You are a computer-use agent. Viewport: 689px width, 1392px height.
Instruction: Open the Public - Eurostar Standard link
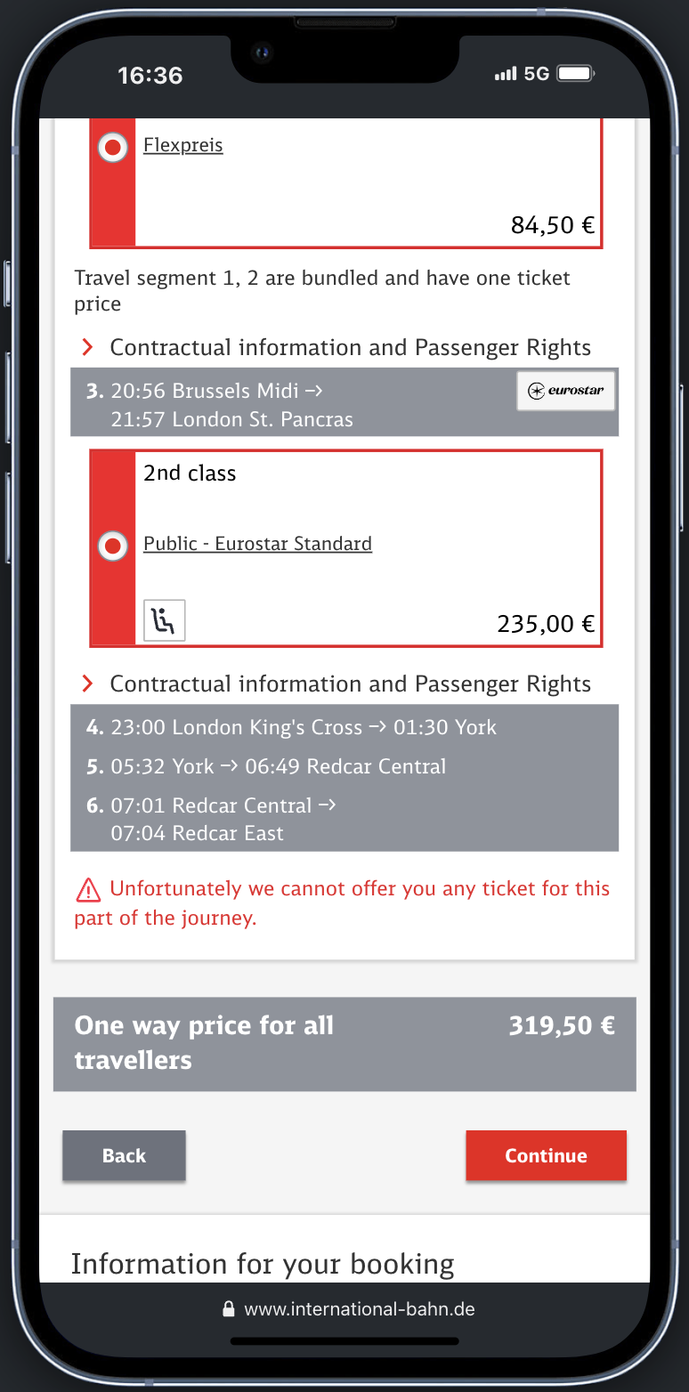pos(257,543)
